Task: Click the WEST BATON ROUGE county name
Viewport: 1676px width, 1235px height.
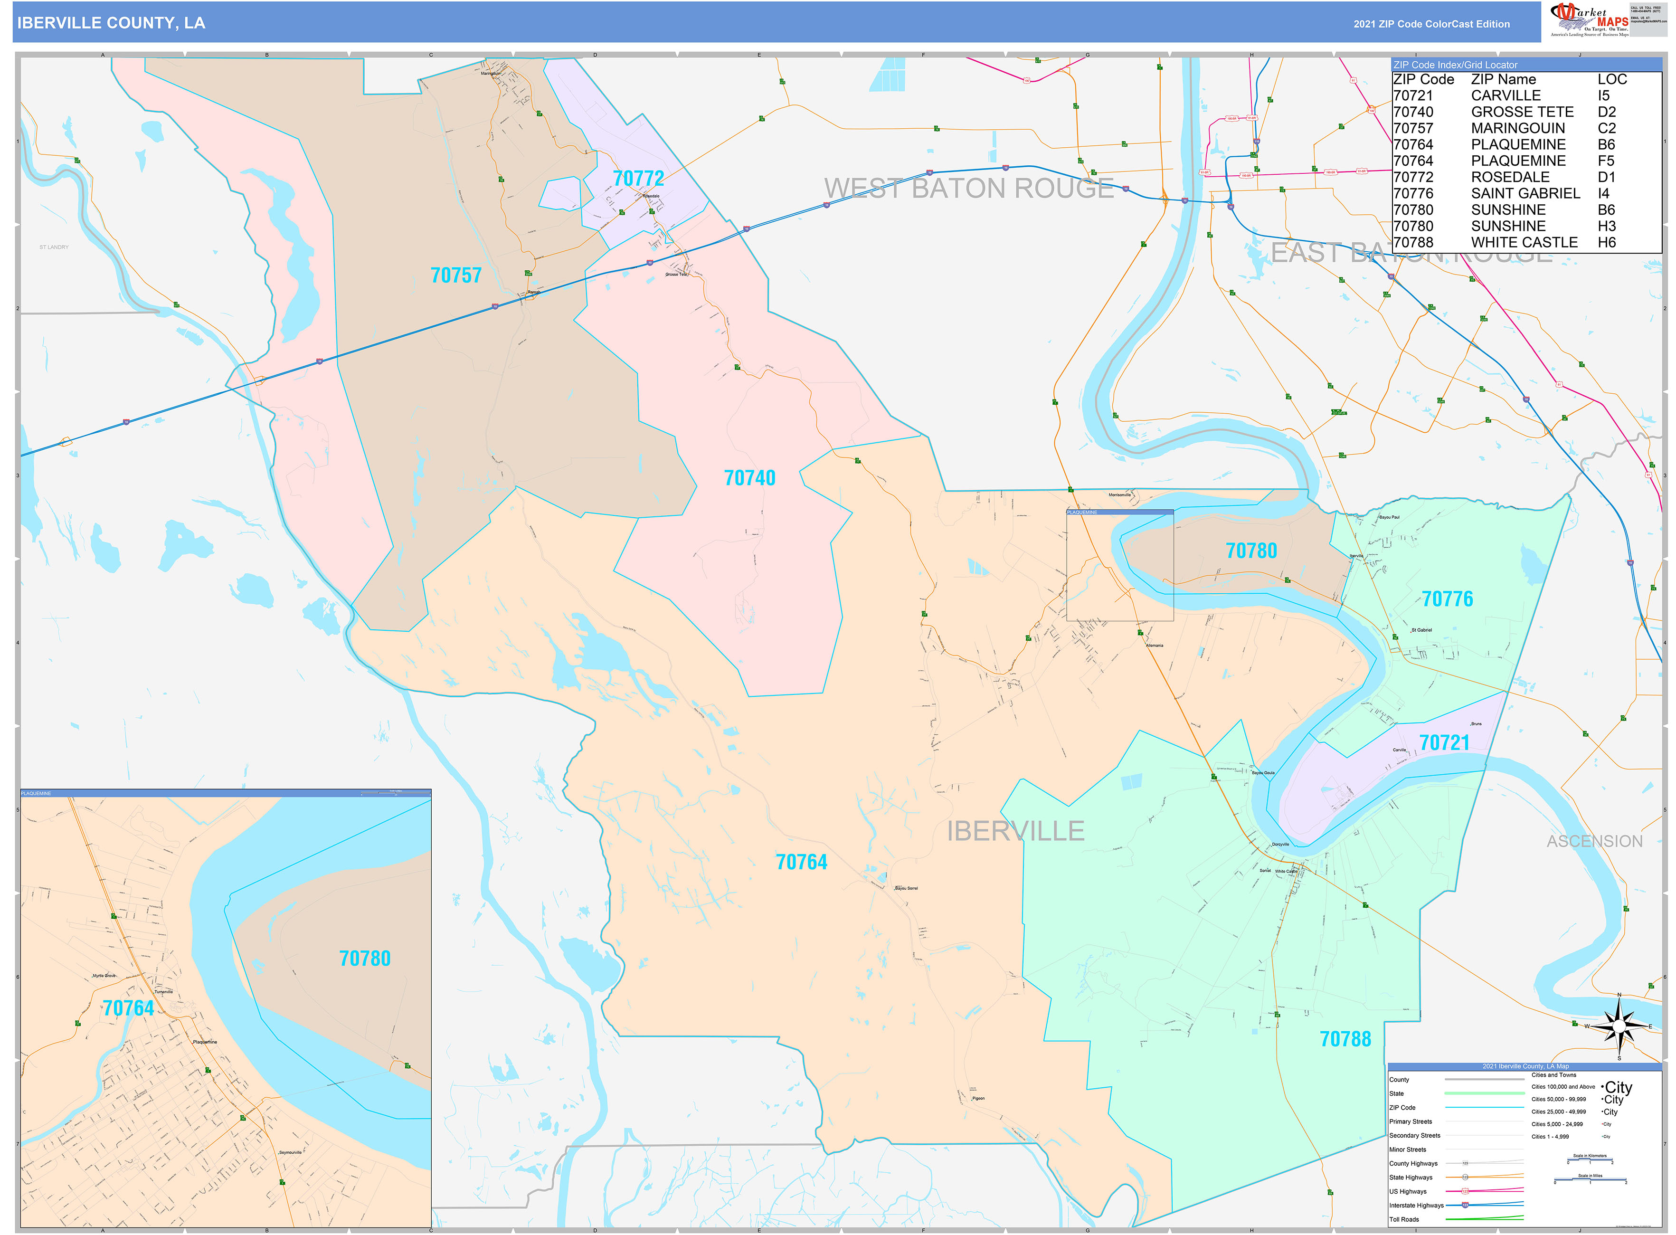Action: pyautogui.click(x=969, y=189)
